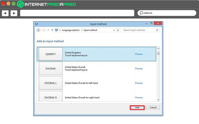Click the outer browser forward arrow button
The width and height of the screenshot is (199, 124).
click(14, 13)
